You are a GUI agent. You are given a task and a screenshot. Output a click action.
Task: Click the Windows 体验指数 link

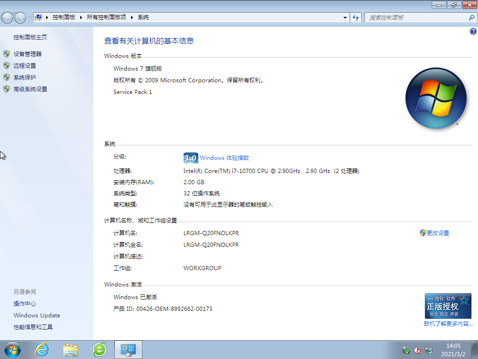coord(225,158)
